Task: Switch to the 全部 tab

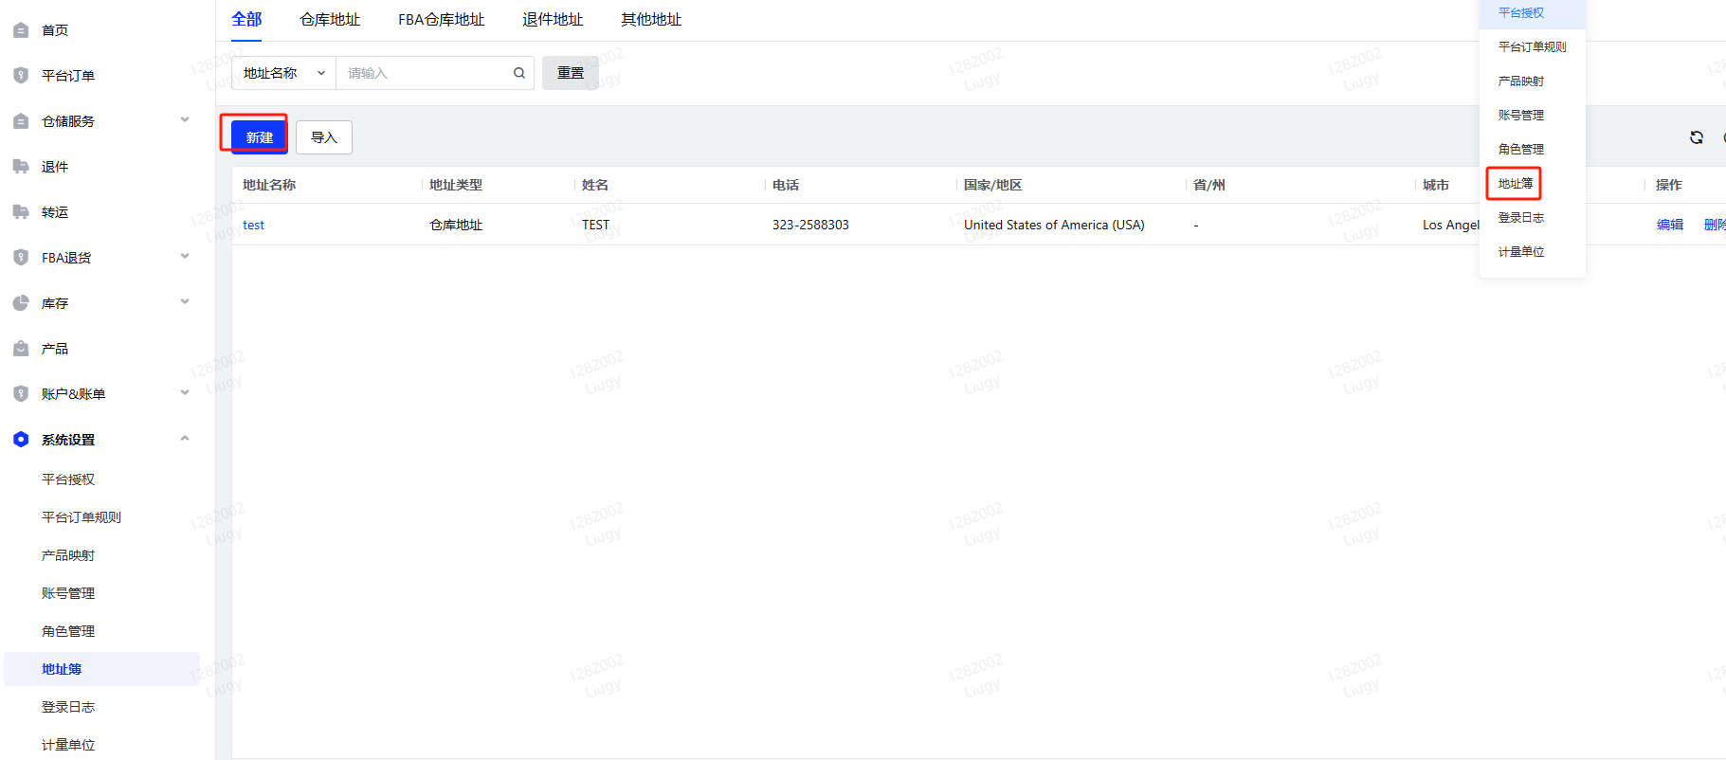Action: [246, 20]
